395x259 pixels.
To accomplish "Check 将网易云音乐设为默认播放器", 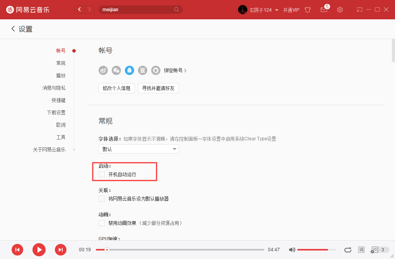I will click(x=101, y=198).
